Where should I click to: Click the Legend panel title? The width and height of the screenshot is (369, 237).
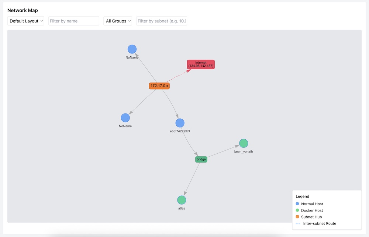pyautogui.click(x=303, y=196)
